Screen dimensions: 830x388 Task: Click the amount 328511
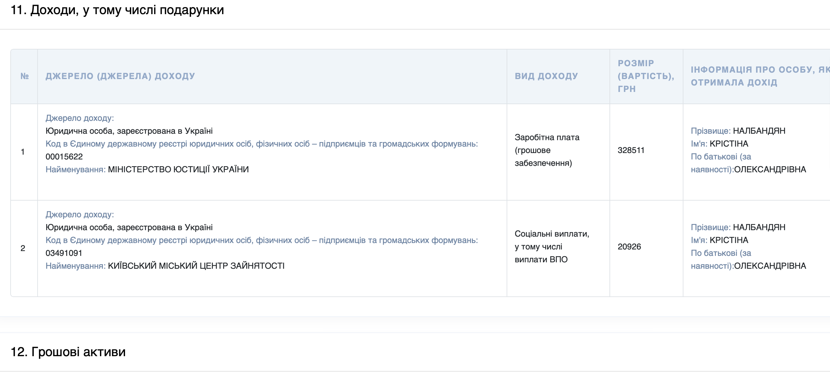[631, 150]
